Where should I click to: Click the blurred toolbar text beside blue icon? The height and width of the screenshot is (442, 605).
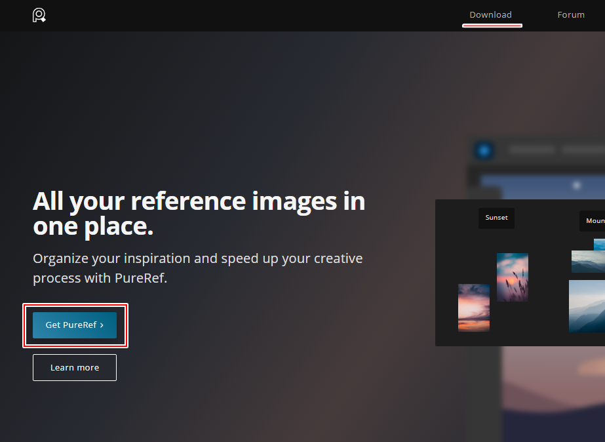click(x=532, y=150)
